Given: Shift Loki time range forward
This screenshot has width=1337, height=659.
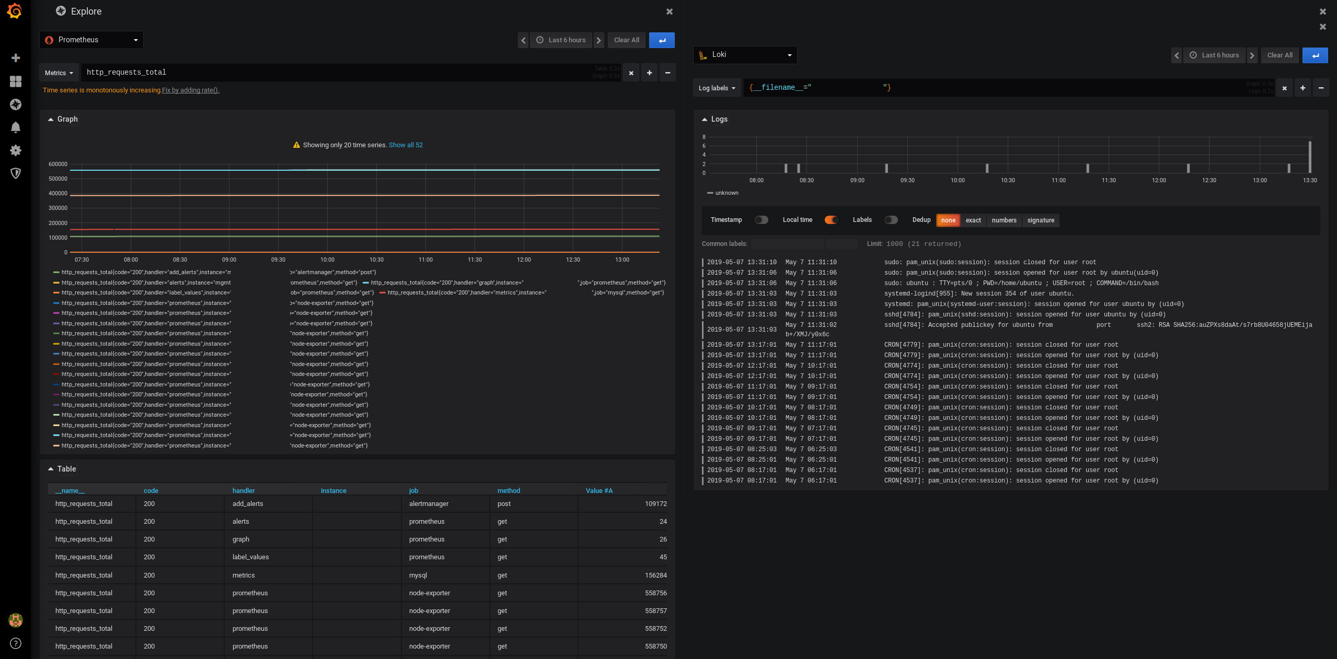Looking at the screenshot, I should tap(1252, 55).
